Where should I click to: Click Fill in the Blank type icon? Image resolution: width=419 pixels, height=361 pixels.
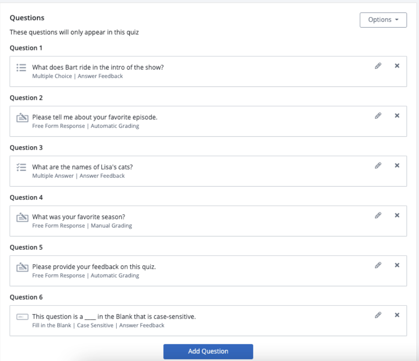22,317
